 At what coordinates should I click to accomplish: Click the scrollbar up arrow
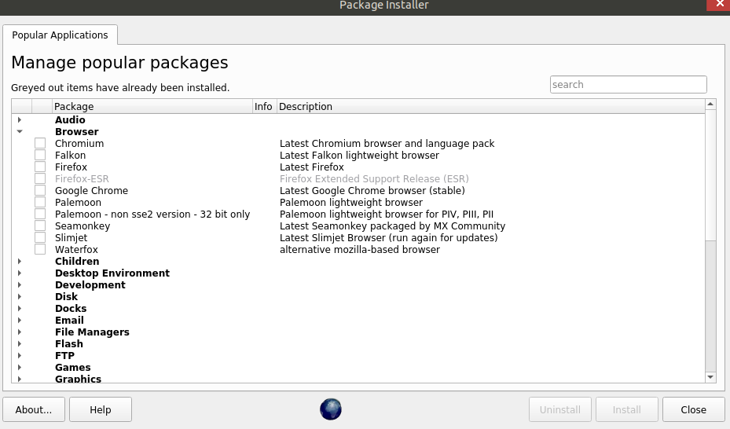click(x=710, y=104)
